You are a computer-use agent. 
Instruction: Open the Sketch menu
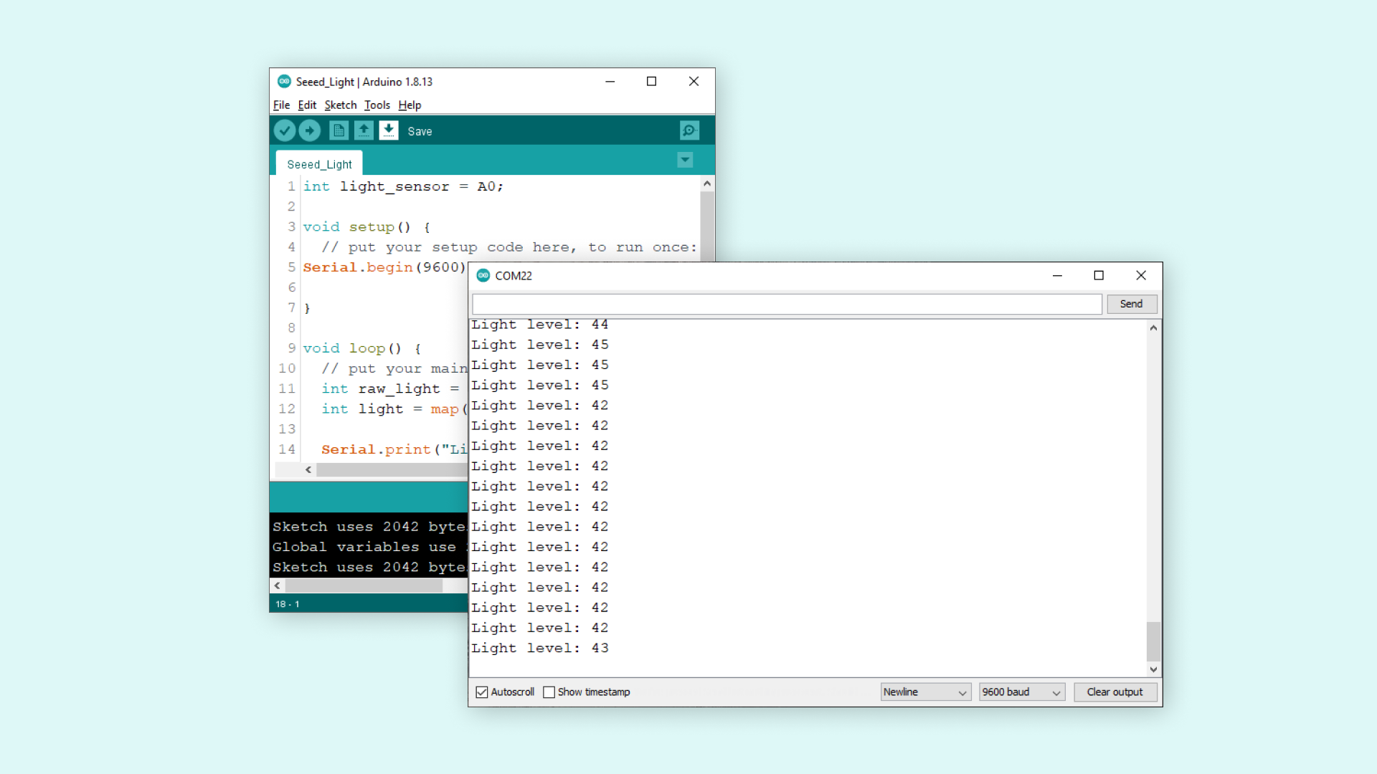coord(341,105)
